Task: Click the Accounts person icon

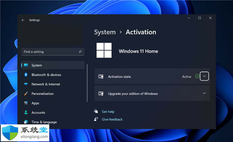Action: pos(26,113)
